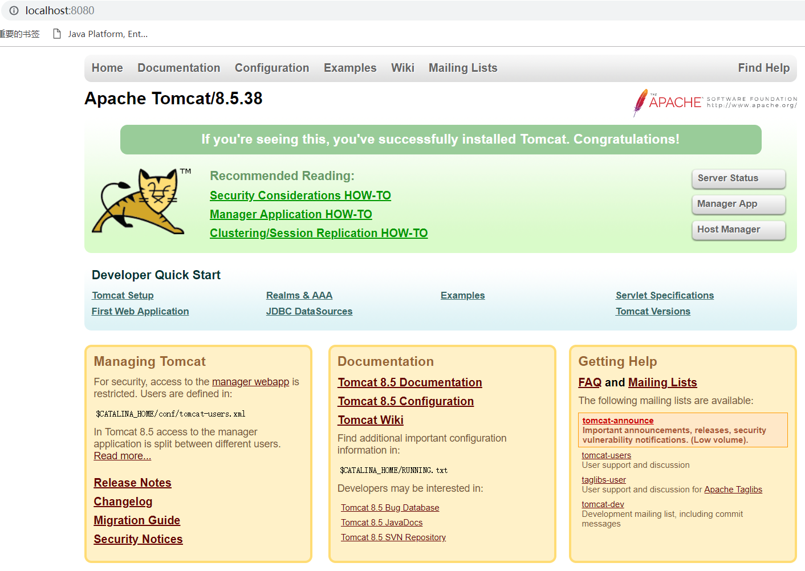Click the Developer Quick Start heading

pos(156,275)
